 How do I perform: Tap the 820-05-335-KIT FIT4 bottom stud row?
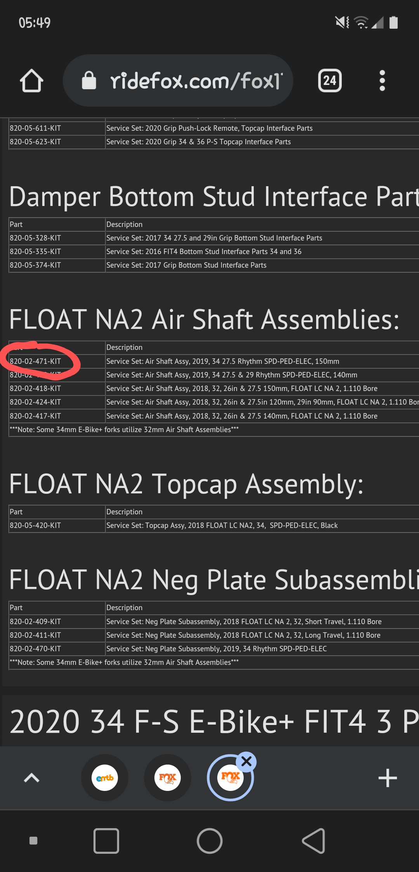tap(35, 252)
